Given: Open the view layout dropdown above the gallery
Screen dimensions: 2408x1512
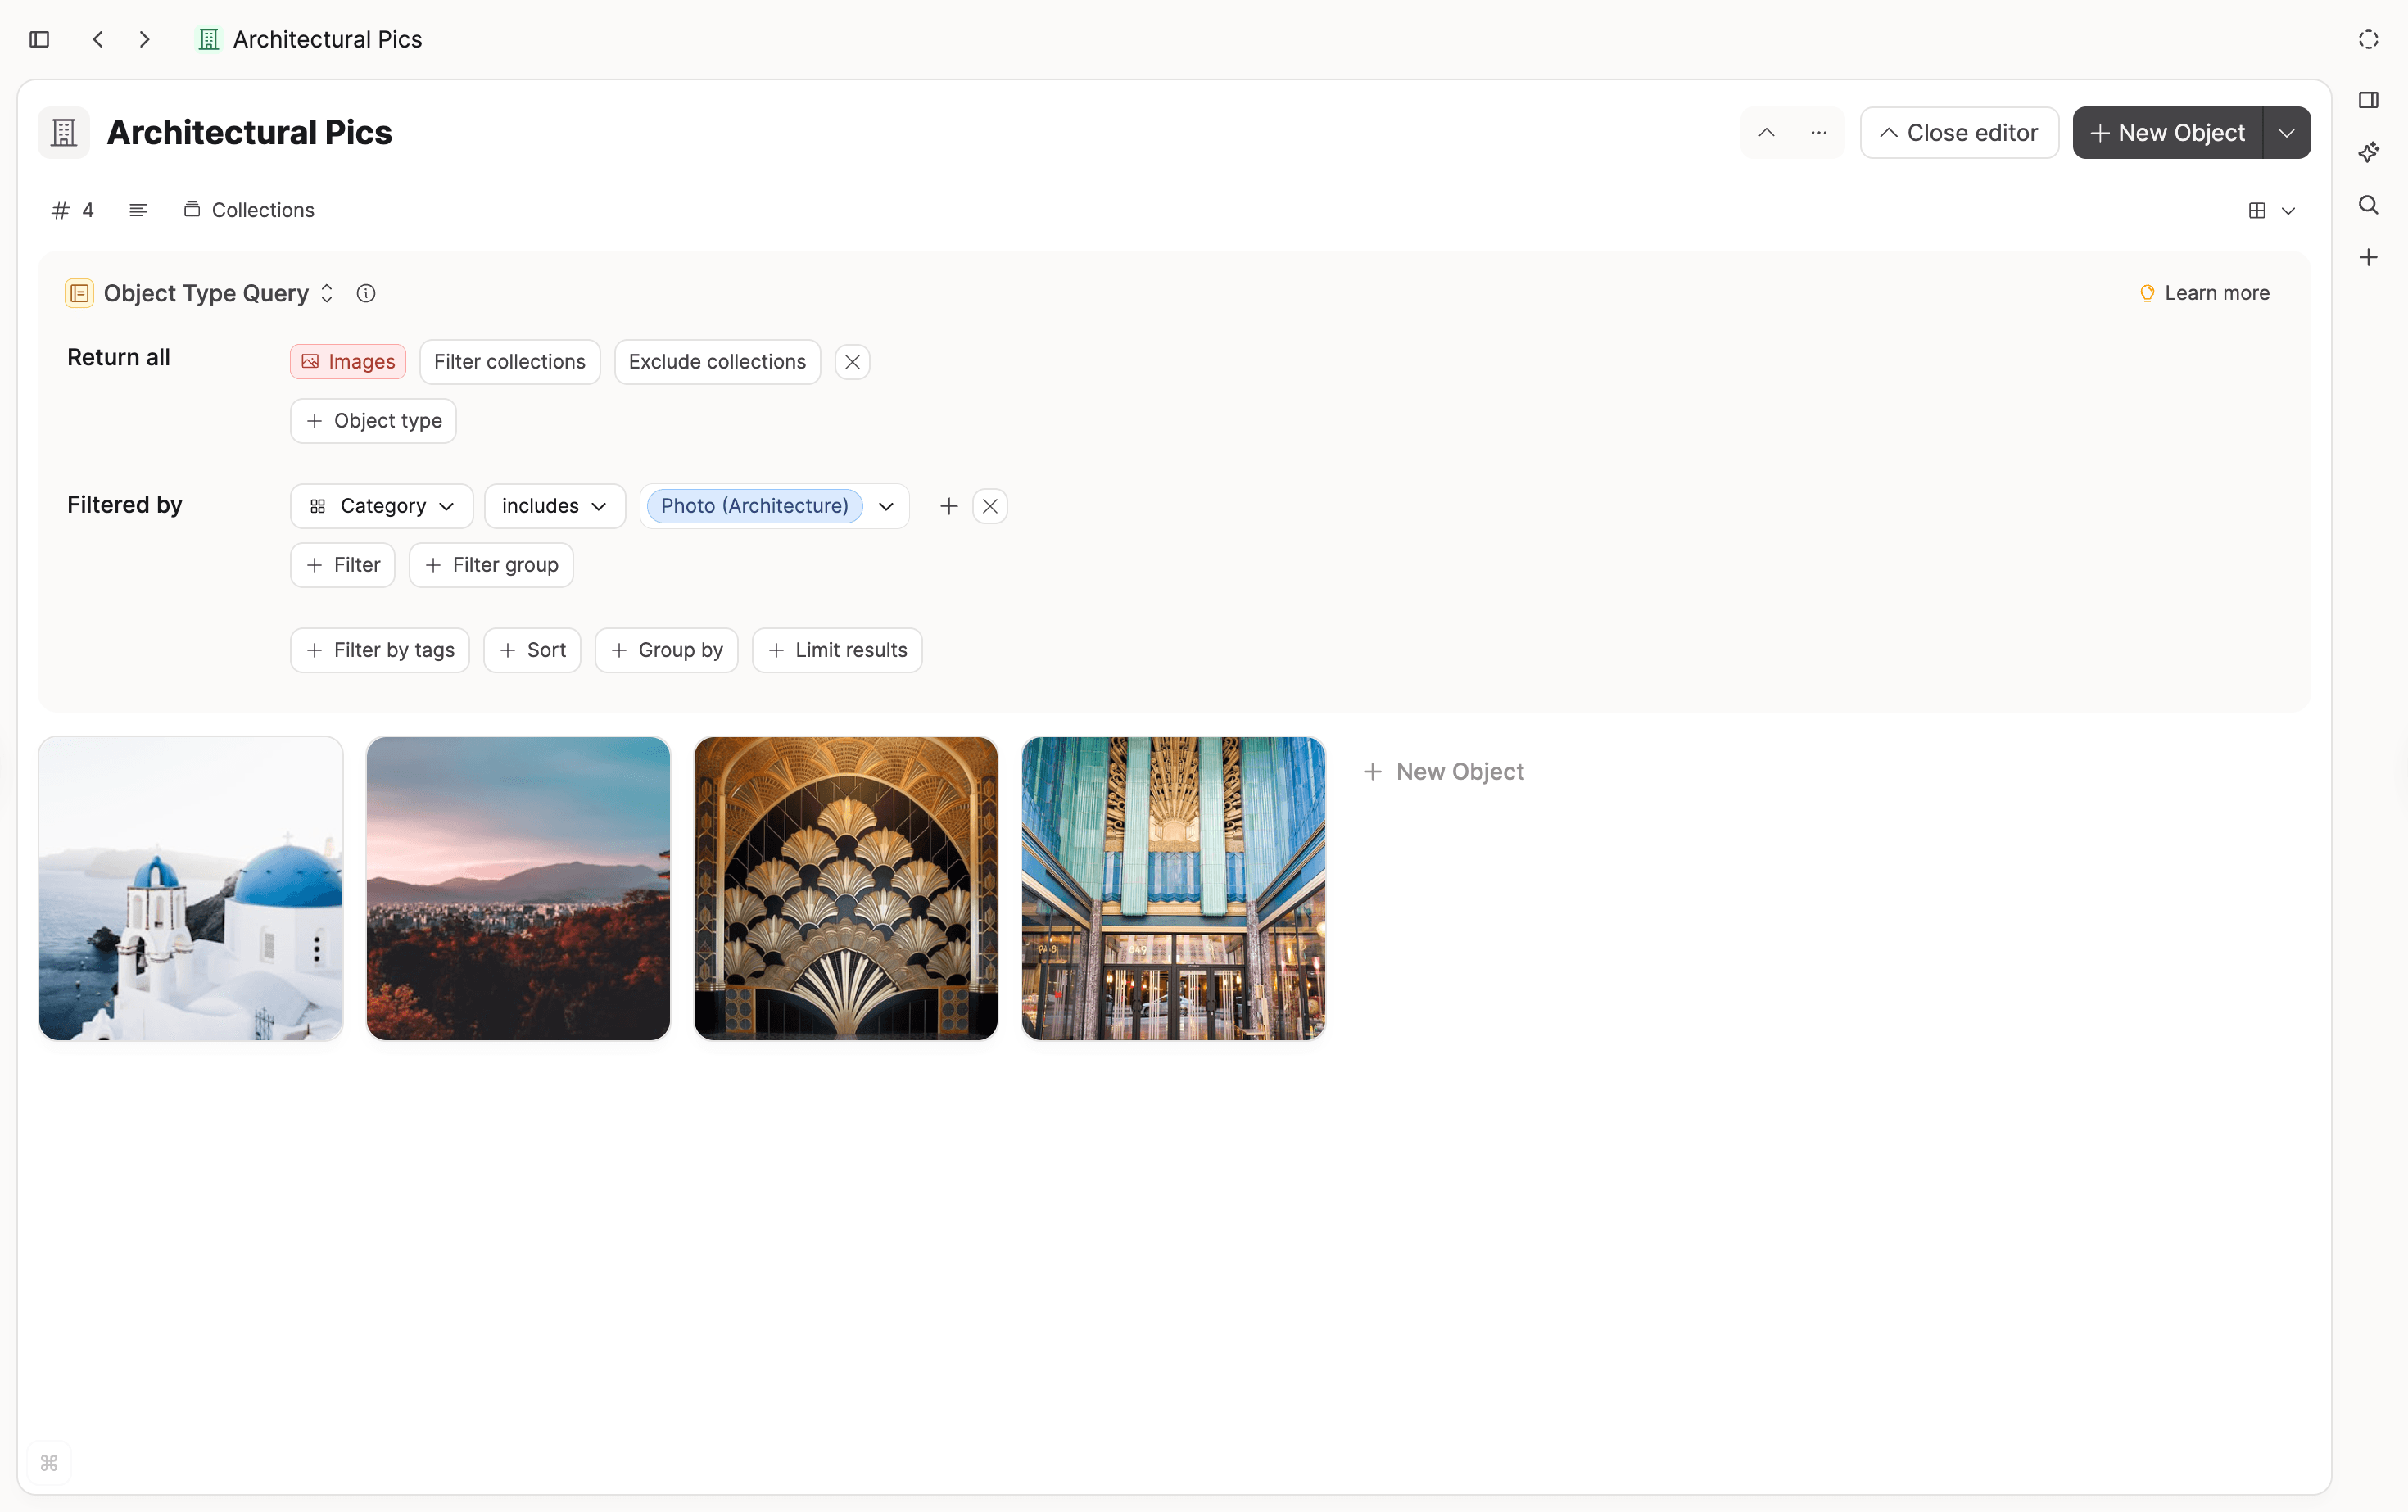Looking at the screenshot, I should click(x=2272, y=210).
